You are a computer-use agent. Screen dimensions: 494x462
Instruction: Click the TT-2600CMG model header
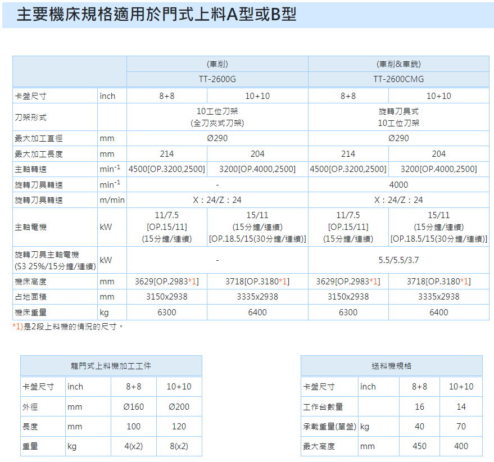coord(398,79)
